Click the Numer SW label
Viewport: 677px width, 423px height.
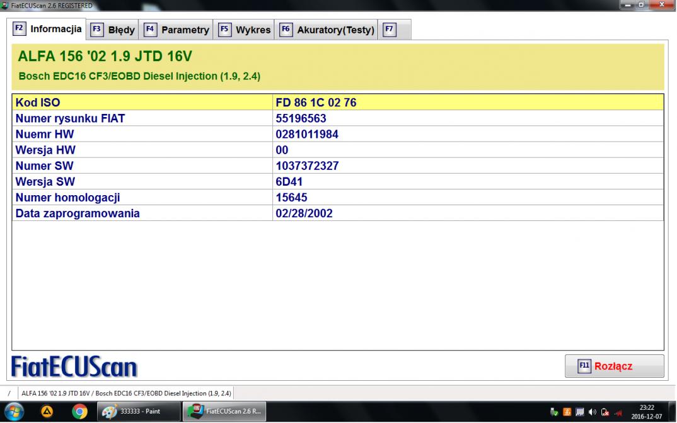[x=45, y=166]
